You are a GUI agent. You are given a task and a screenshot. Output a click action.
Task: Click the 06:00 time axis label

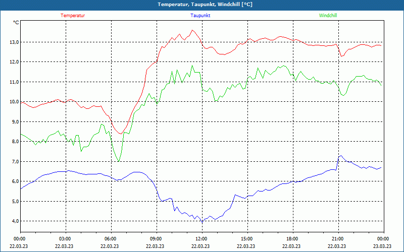coord(110,239)
